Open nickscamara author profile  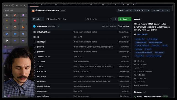[41, 26]
